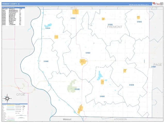The width and height of the screenshot is (165, 124).
Task: Click the 51640 ZIP label on map
Action: (77, 89)
